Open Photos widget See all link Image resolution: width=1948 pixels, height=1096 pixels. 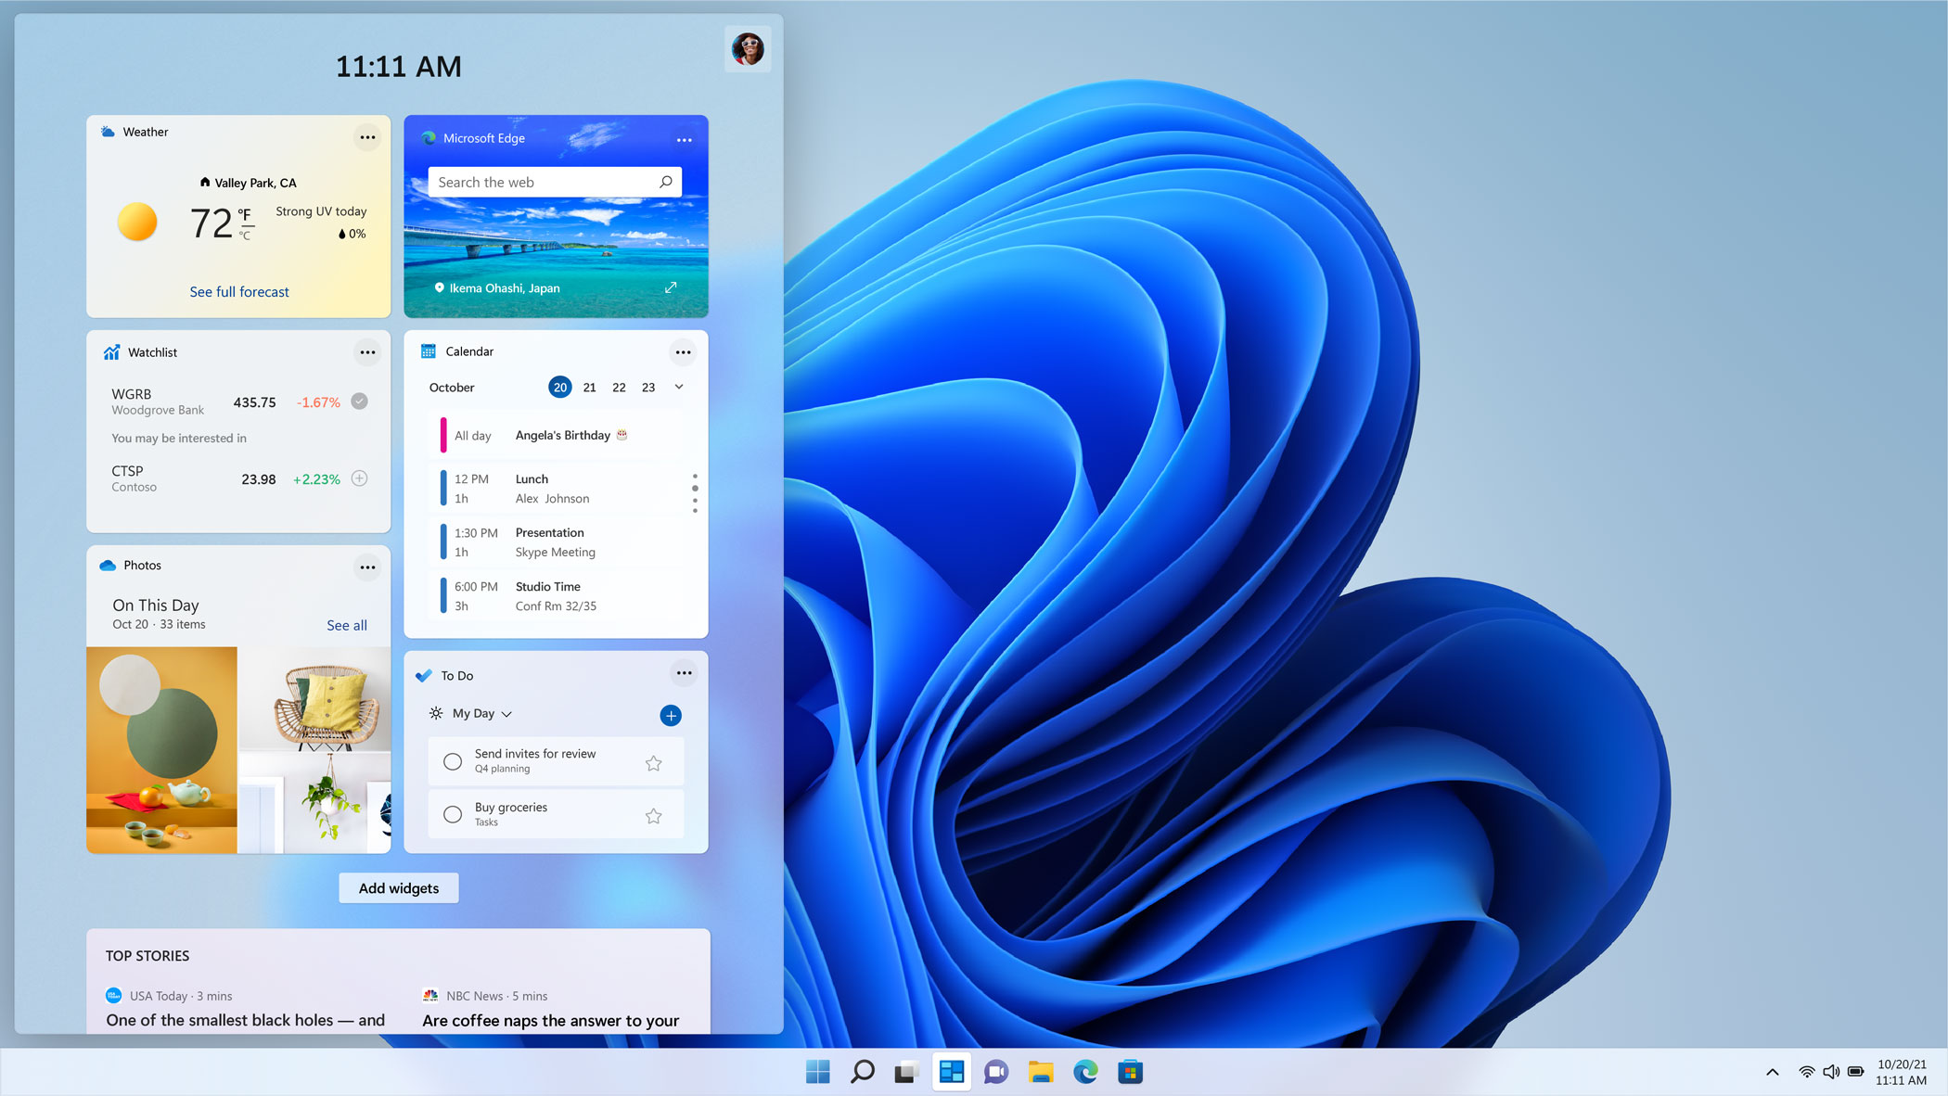[x=344, y=624]
